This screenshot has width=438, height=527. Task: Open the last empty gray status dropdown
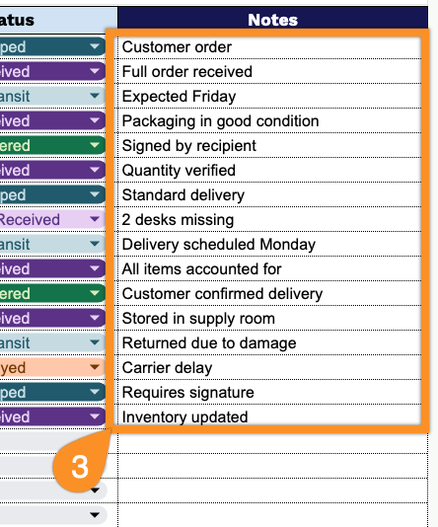(x=95, y=515)
